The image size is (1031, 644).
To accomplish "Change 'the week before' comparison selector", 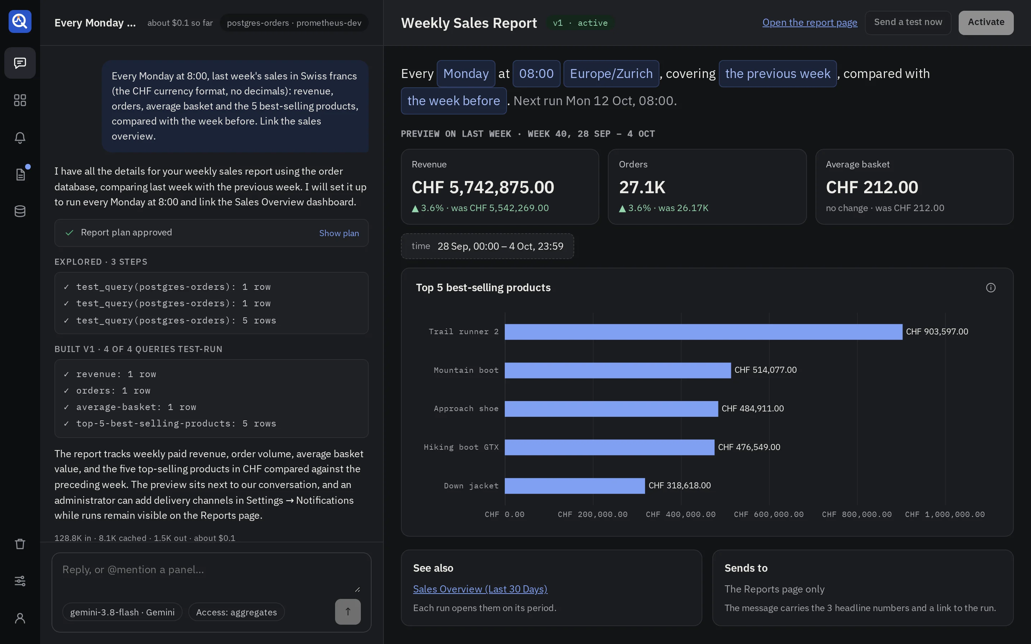I will (x=454, y=101).
